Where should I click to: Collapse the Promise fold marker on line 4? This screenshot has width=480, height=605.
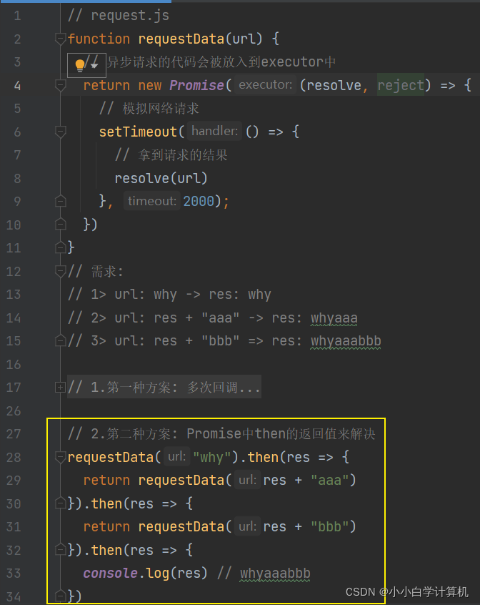(x=61, y=85)
